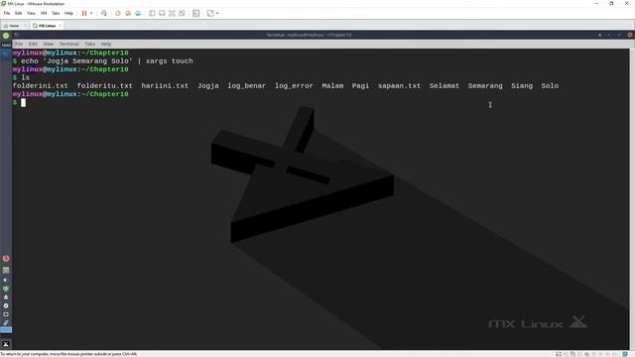Viewport: 635px width, 357px height.
Task: Close the MX Linux tab
Action: pos(60,26)
